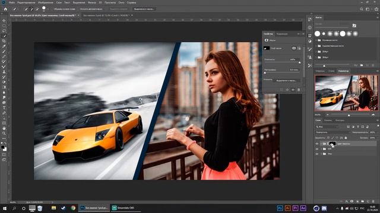Create a new group in Layers panel
Image resolution: width=380 pixels, height=213 pixels.
(363, 201)
